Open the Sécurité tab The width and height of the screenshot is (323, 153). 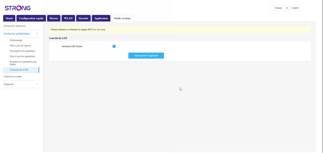(84, 18)
